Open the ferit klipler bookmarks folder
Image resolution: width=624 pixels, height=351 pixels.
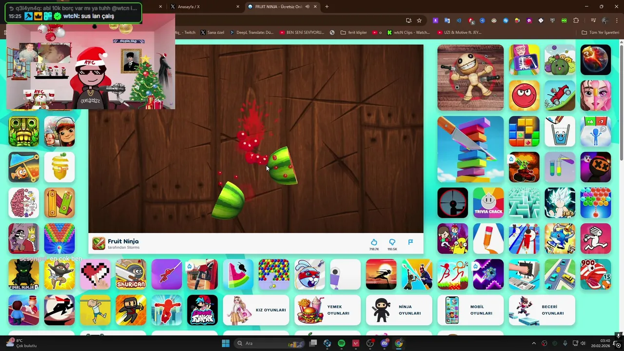(x=354, y=32)
